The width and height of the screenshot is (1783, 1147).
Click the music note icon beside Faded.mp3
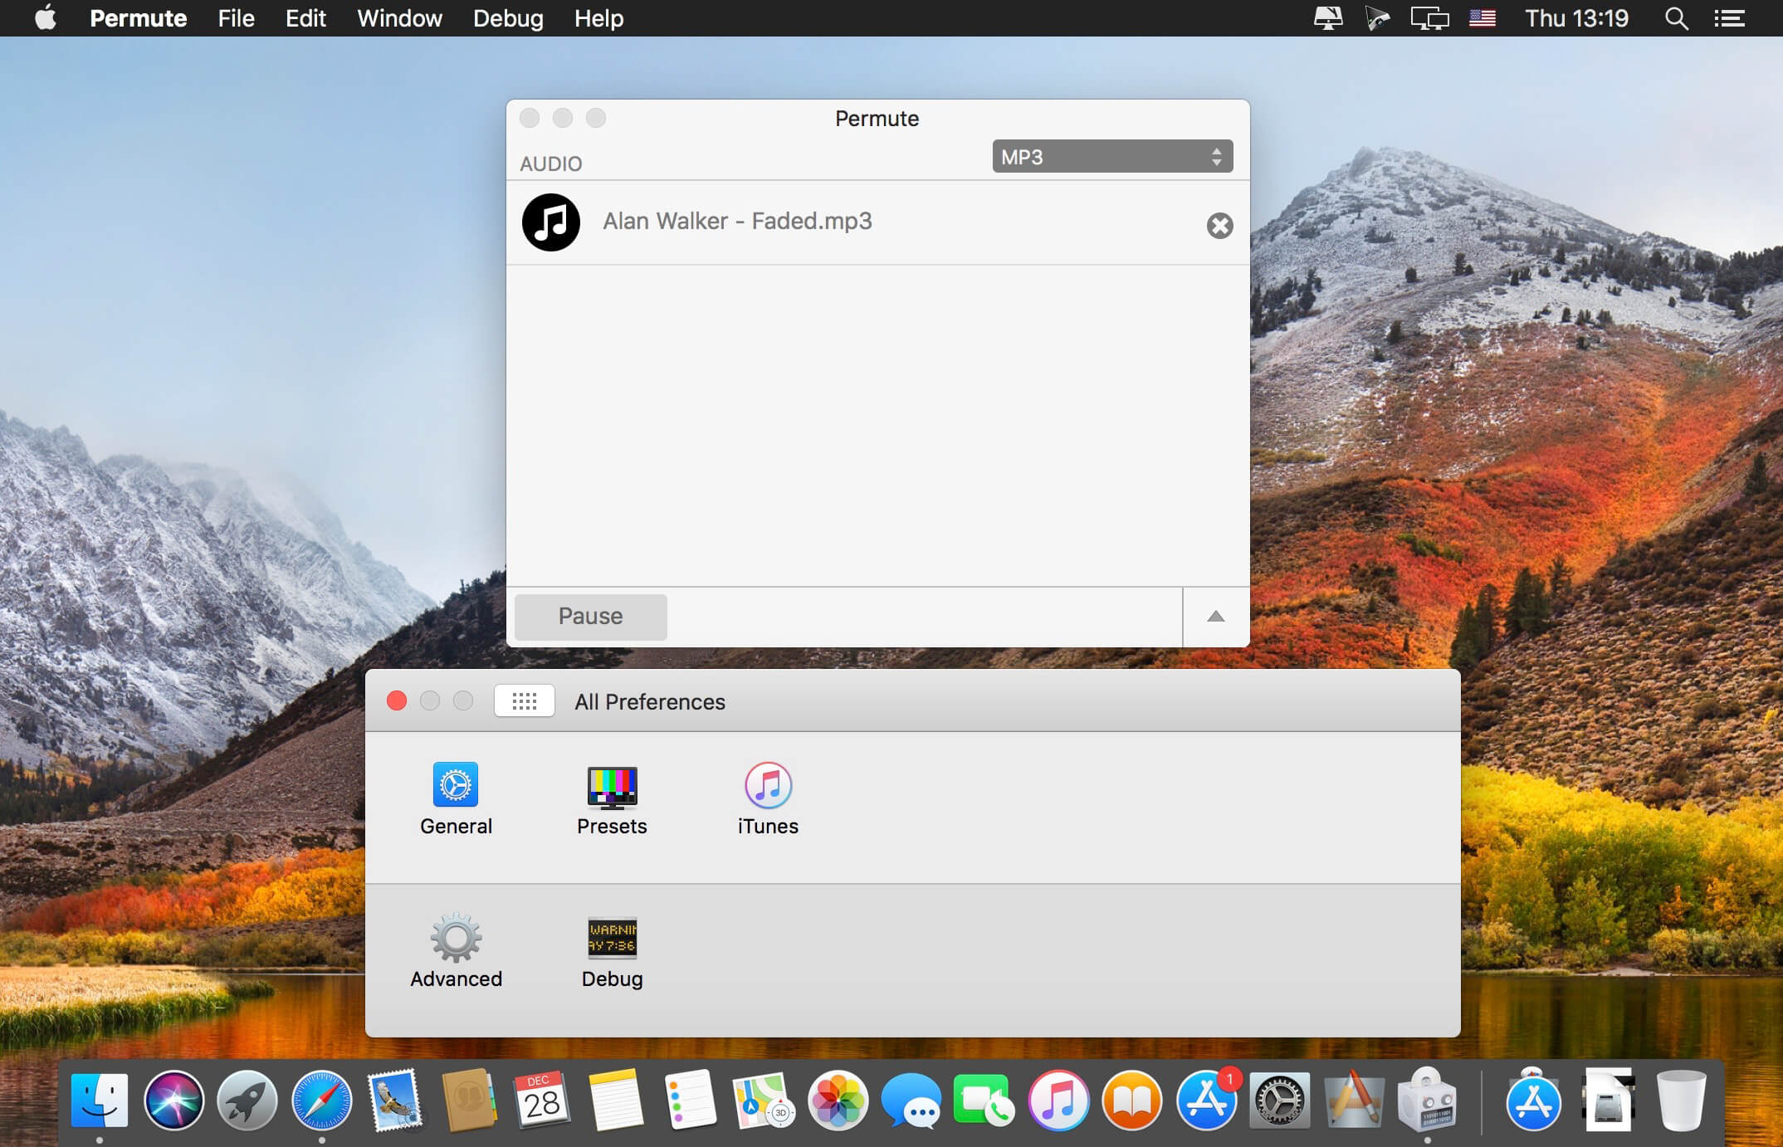(551, 222)
